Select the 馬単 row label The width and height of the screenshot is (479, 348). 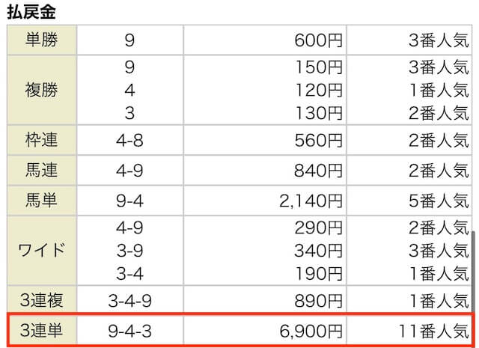coord(41,200)
